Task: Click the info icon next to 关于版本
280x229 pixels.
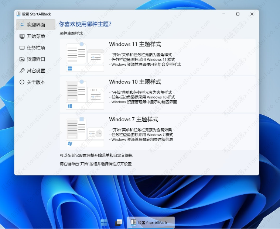Action: (x=22, y=82)
